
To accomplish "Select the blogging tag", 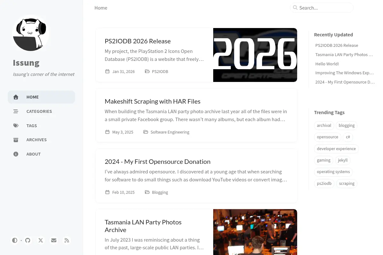I will coord(347,126).
